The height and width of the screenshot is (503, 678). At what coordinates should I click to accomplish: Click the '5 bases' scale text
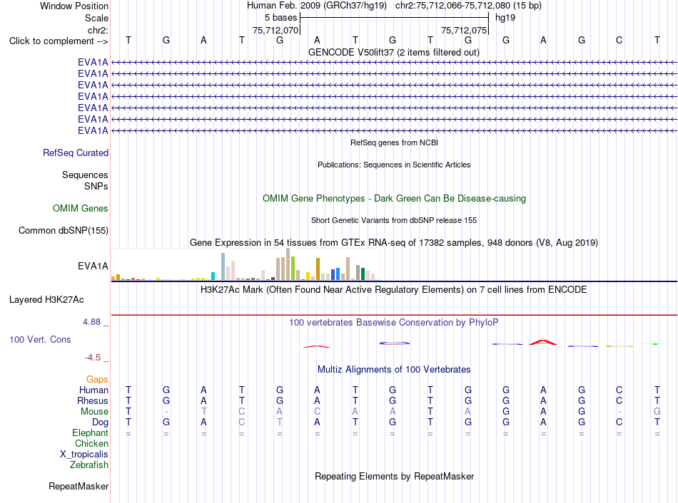tap(281, 18)
